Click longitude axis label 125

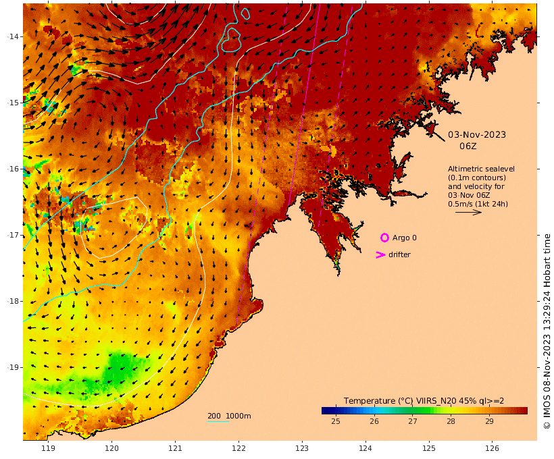[x=429, y=448]
